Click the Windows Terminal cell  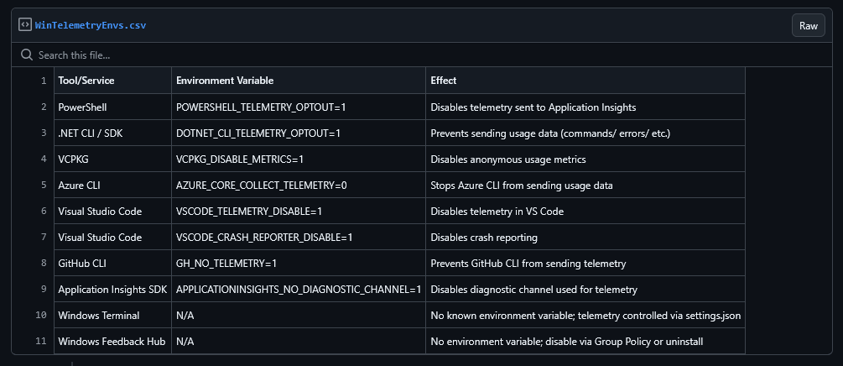pyautogui.click(x=99, y=316)
